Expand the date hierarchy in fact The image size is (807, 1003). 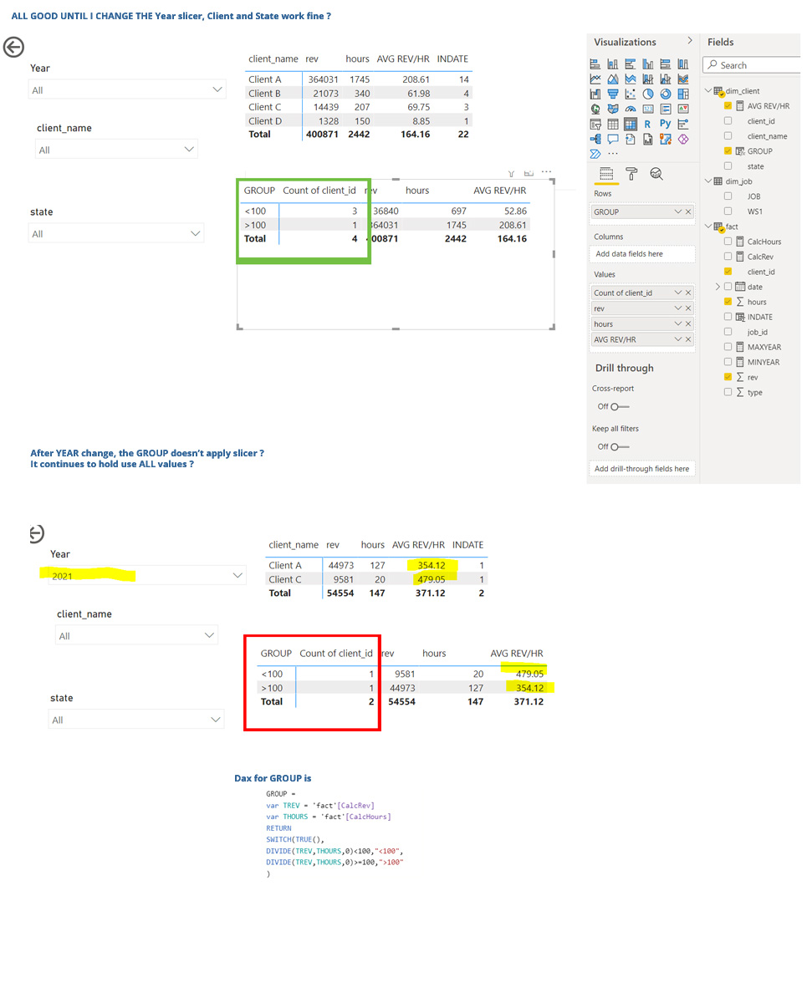tap(718, 287)
